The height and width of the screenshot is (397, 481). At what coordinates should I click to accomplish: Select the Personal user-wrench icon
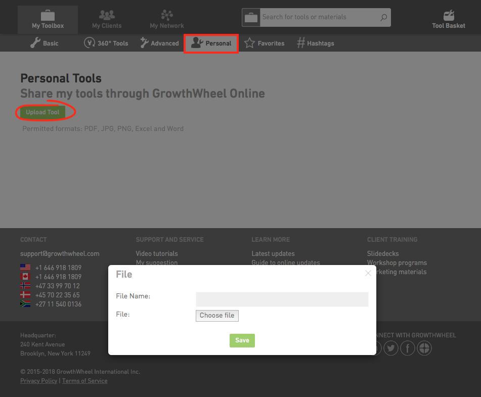197,42
